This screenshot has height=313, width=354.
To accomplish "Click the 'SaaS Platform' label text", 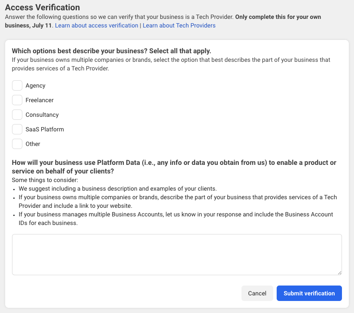I will [45, 129].
